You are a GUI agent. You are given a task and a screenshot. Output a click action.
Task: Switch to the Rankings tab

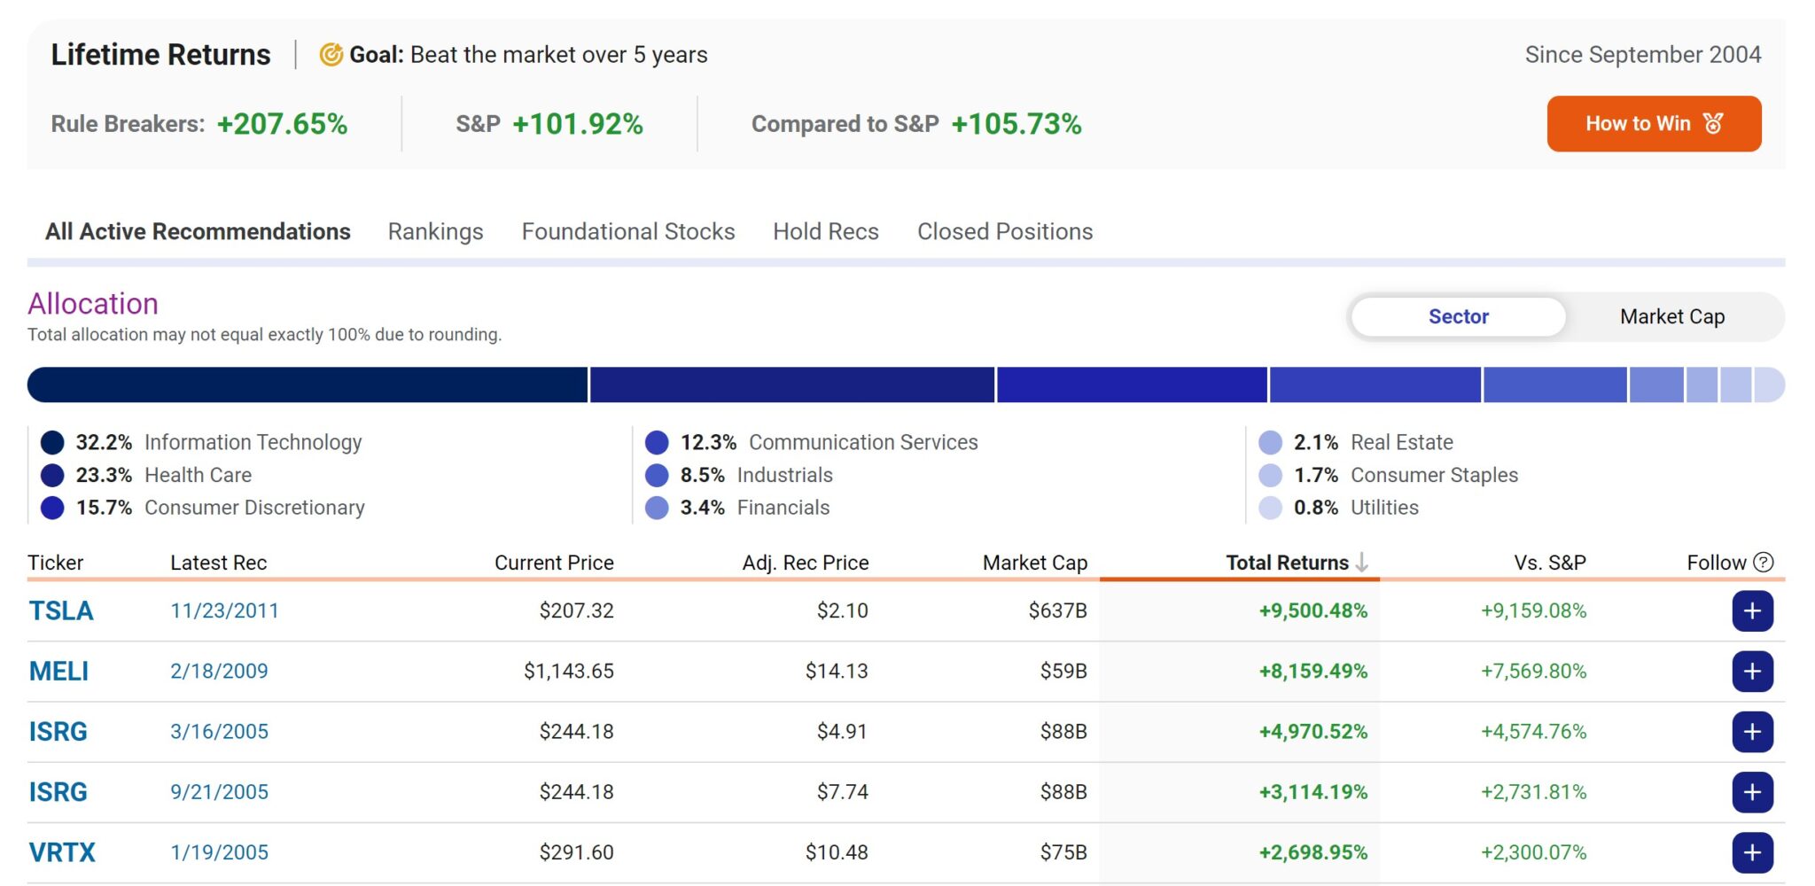point(435,232)
